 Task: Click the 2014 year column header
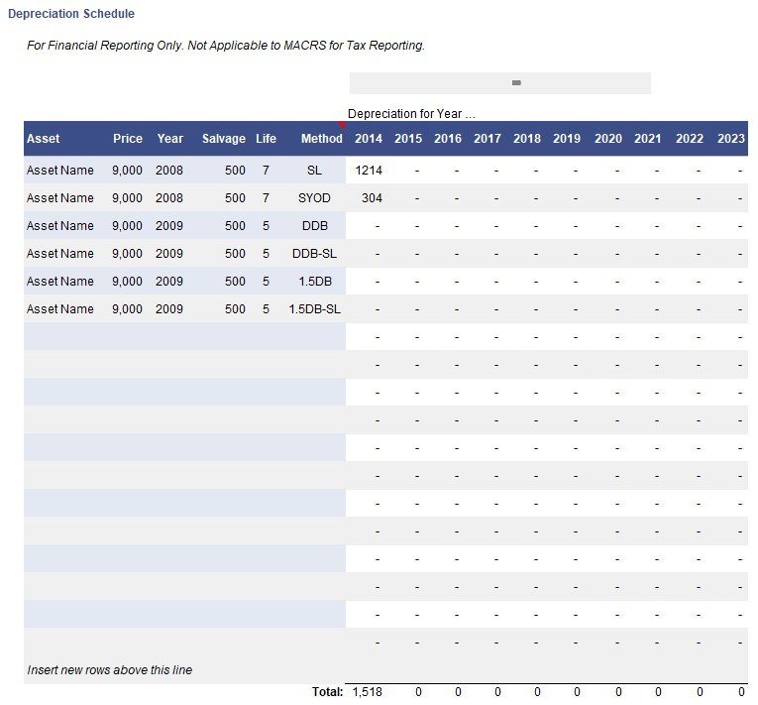[x=369, y=139]
